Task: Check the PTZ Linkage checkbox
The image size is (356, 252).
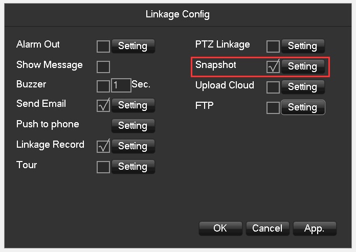Action: coord(273,47)
